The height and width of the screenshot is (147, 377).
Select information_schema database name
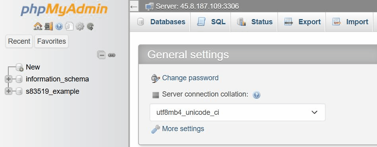(x=57, y=79)
